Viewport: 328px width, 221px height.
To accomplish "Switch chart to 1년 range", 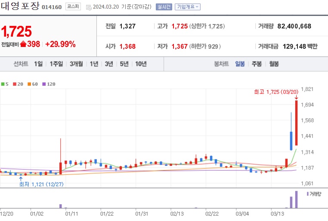I will tap(94, 64).
